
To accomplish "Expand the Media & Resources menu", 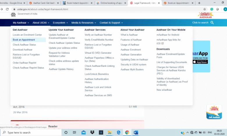I will [84, 23].
